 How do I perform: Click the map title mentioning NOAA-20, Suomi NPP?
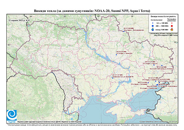92,11
